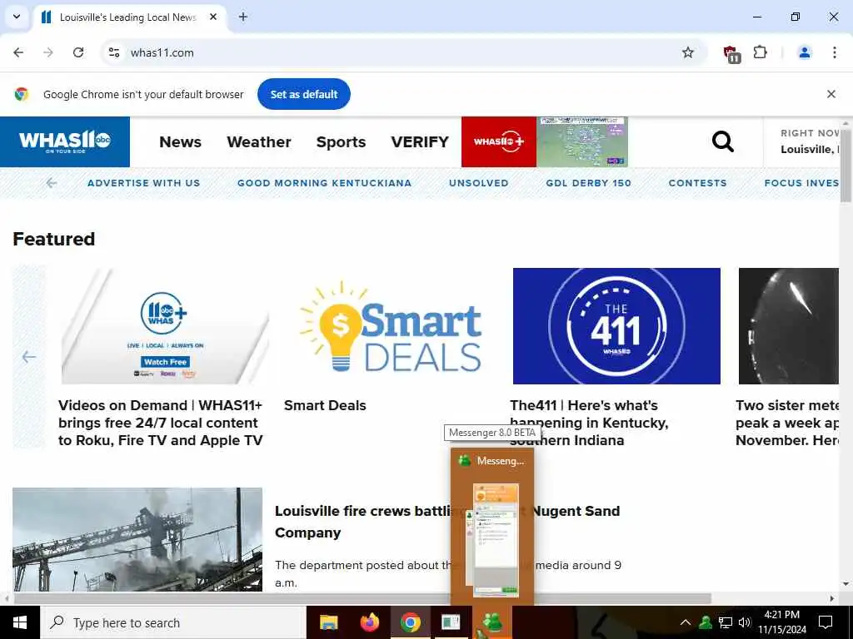Open the Advertise With Us link

(x=143, y=183)
